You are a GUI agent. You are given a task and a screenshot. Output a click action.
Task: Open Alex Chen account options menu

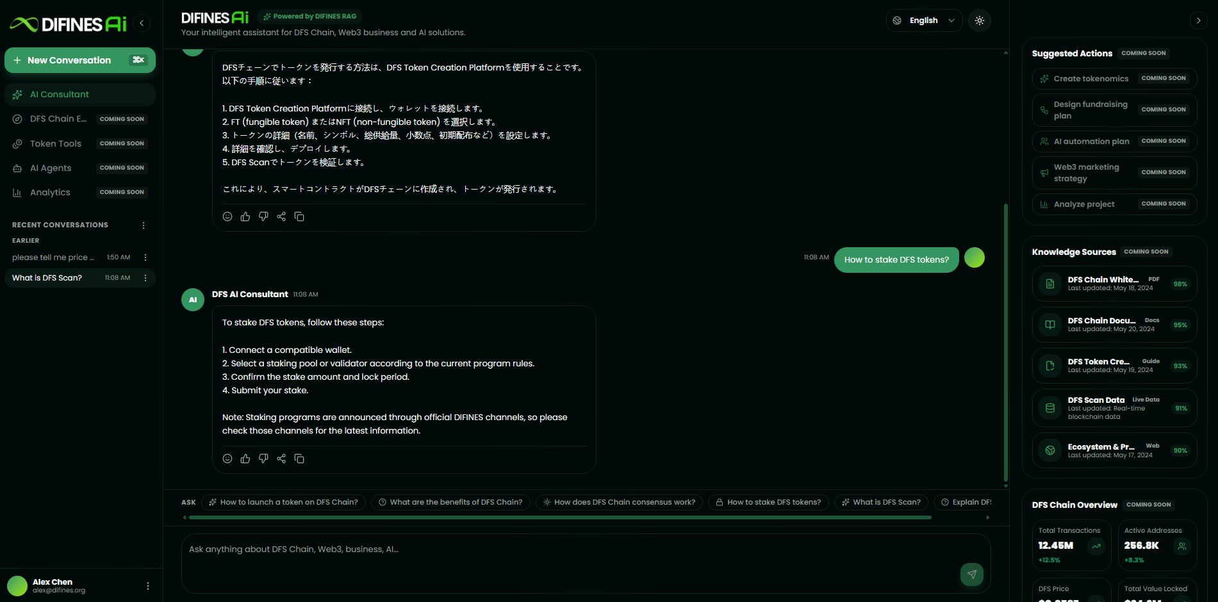148,586
